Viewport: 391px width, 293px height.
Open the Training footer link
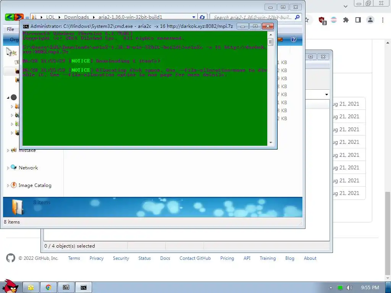tap(268, 258)
